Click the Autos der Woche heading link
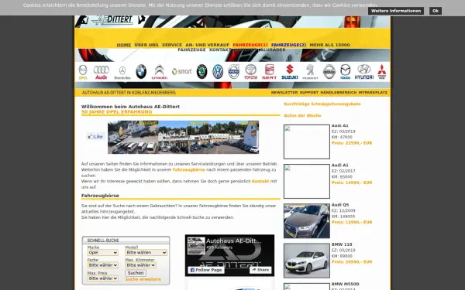Image resolution: width=465 pixels, height=290 pixels. tap(302, 115)
